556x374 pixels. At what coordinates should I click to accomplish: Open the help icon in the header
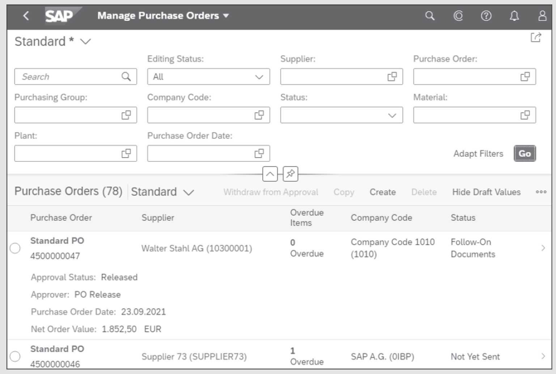(486, 16)
